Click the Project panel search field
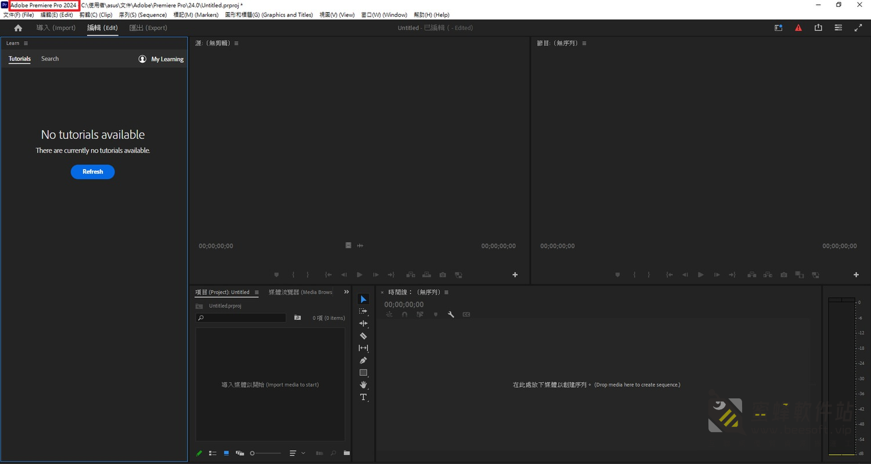 point(241,318)
